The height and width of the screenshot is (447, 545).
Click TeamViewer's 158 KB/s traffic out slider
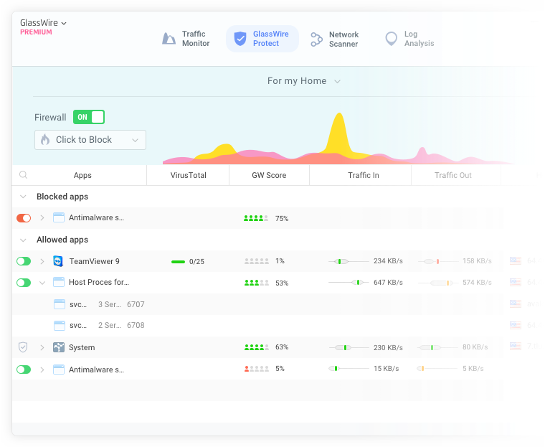(438, 261)
